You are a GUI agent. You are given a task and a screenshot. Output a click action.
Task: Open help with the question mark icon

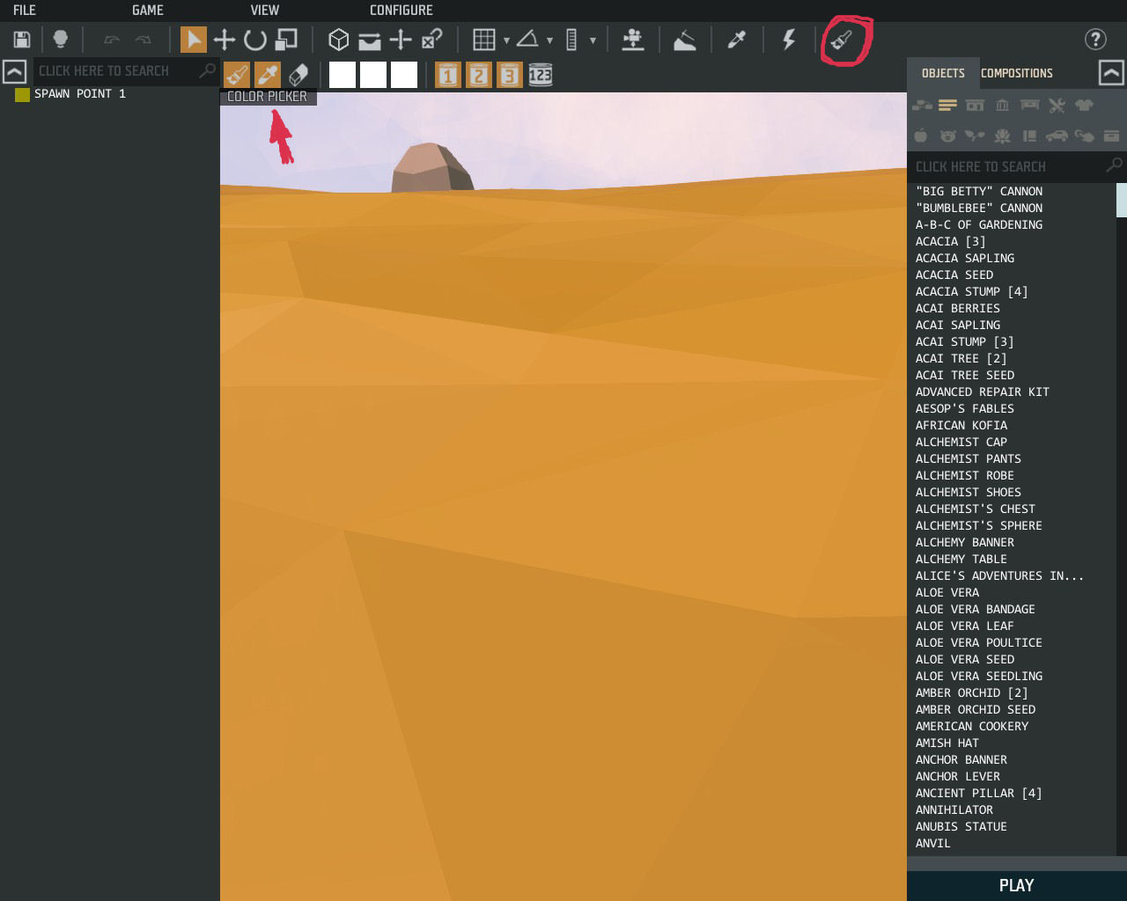tap(1095, 40)
